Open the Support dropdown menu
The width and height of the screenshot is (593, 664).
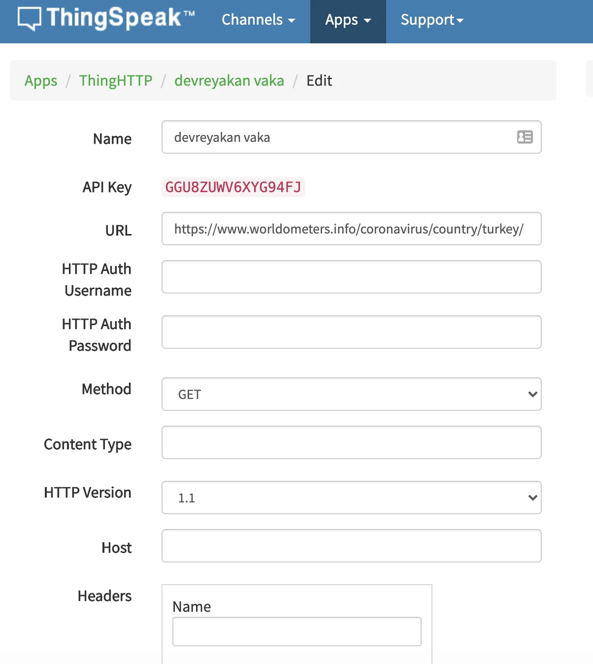pyautogui.click(x=432, y=20)
